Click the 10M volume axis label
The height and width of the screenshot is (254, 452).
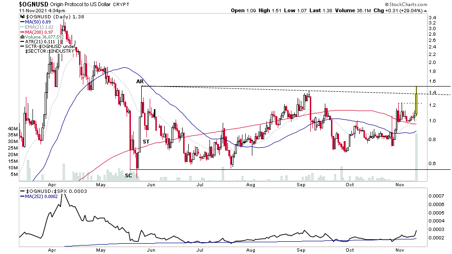point(13,168)
